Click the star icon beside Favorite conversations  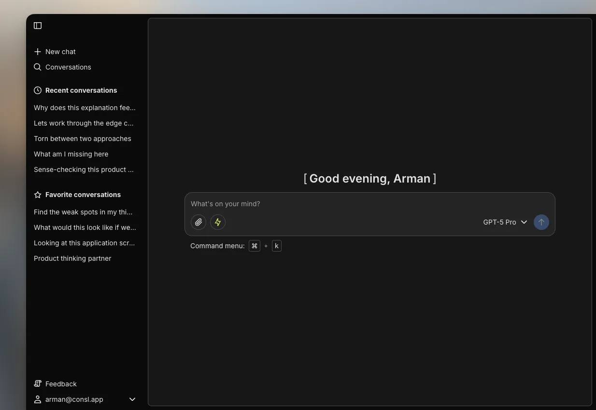[37, 194]
